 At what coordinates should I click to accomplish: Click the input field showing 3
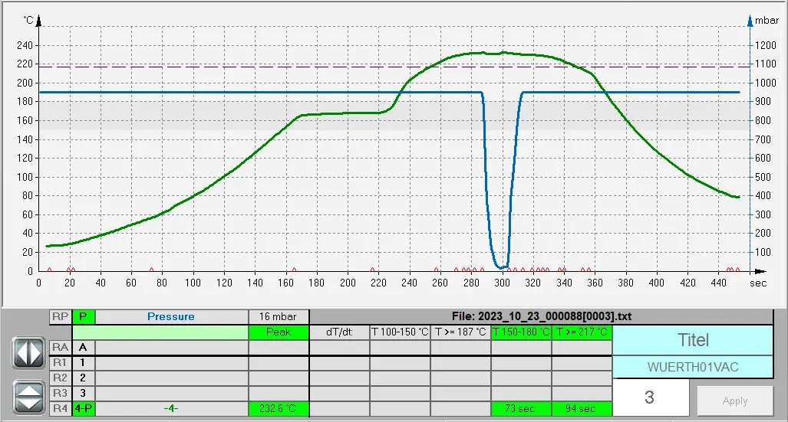tap(650, 398)
